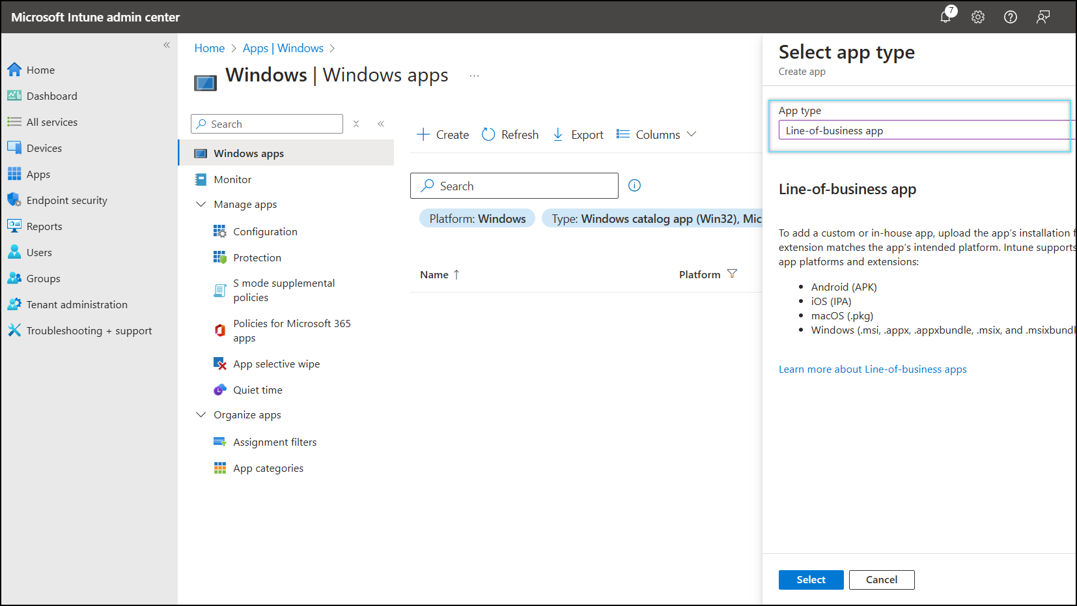Viewport: 1077px width, 606px height.
Task: Open Learn more about Line-of-business apps link
Action: coord(873,369)
